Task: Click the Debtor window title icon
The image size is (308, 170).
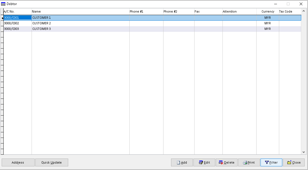Action: coord(3,4)
